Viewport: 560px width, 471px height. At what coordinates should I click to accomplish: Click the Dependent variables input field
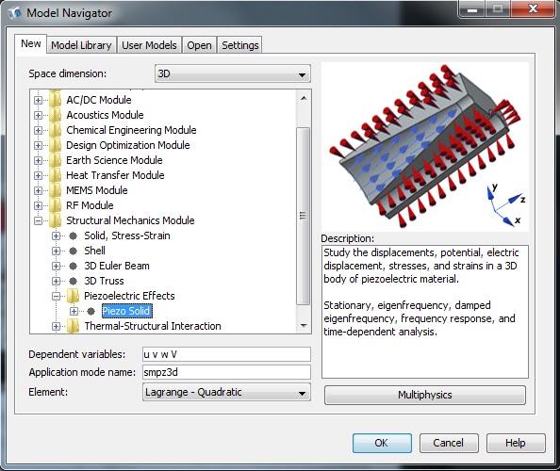(226, 354)
